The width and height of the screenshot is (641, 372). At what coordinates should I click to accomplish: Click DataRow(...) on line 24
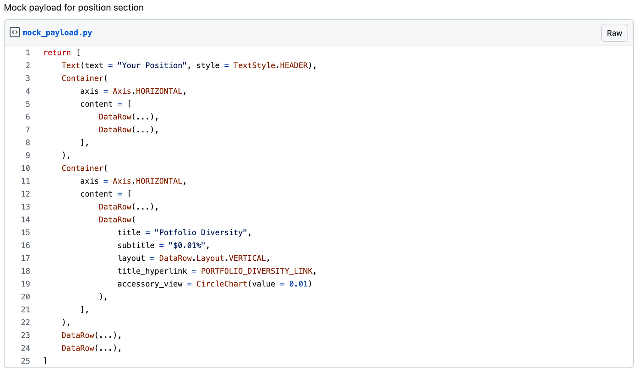tap(89, 348)
